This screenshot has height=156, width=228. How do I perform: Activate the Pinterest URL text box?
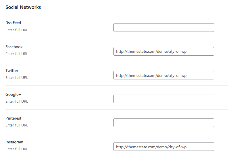point(164,123)
